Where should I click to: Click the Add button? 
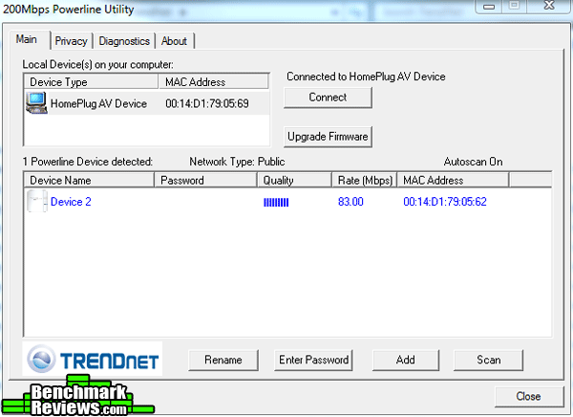point(406,360)
